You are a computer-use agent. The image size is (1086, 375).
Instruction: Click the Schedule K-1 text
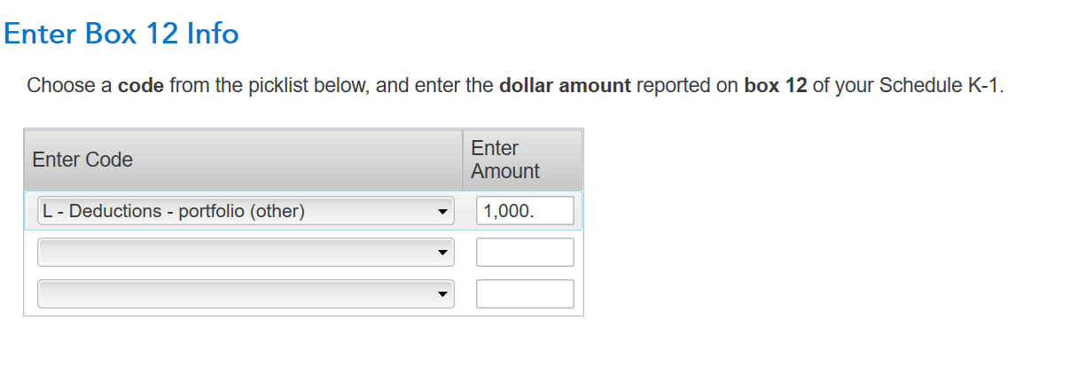(941, 86)
